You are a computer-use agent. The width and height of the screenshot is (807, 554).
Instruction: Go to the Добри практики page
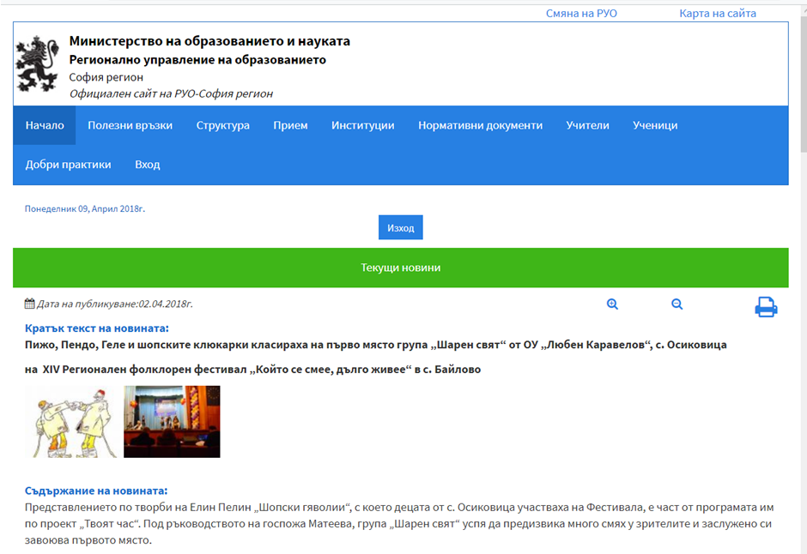[x=69, y=165]
